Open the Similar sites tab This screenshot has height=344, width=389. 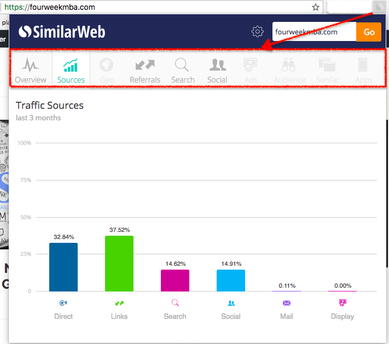pyautogui.click(x=328, y=71)
